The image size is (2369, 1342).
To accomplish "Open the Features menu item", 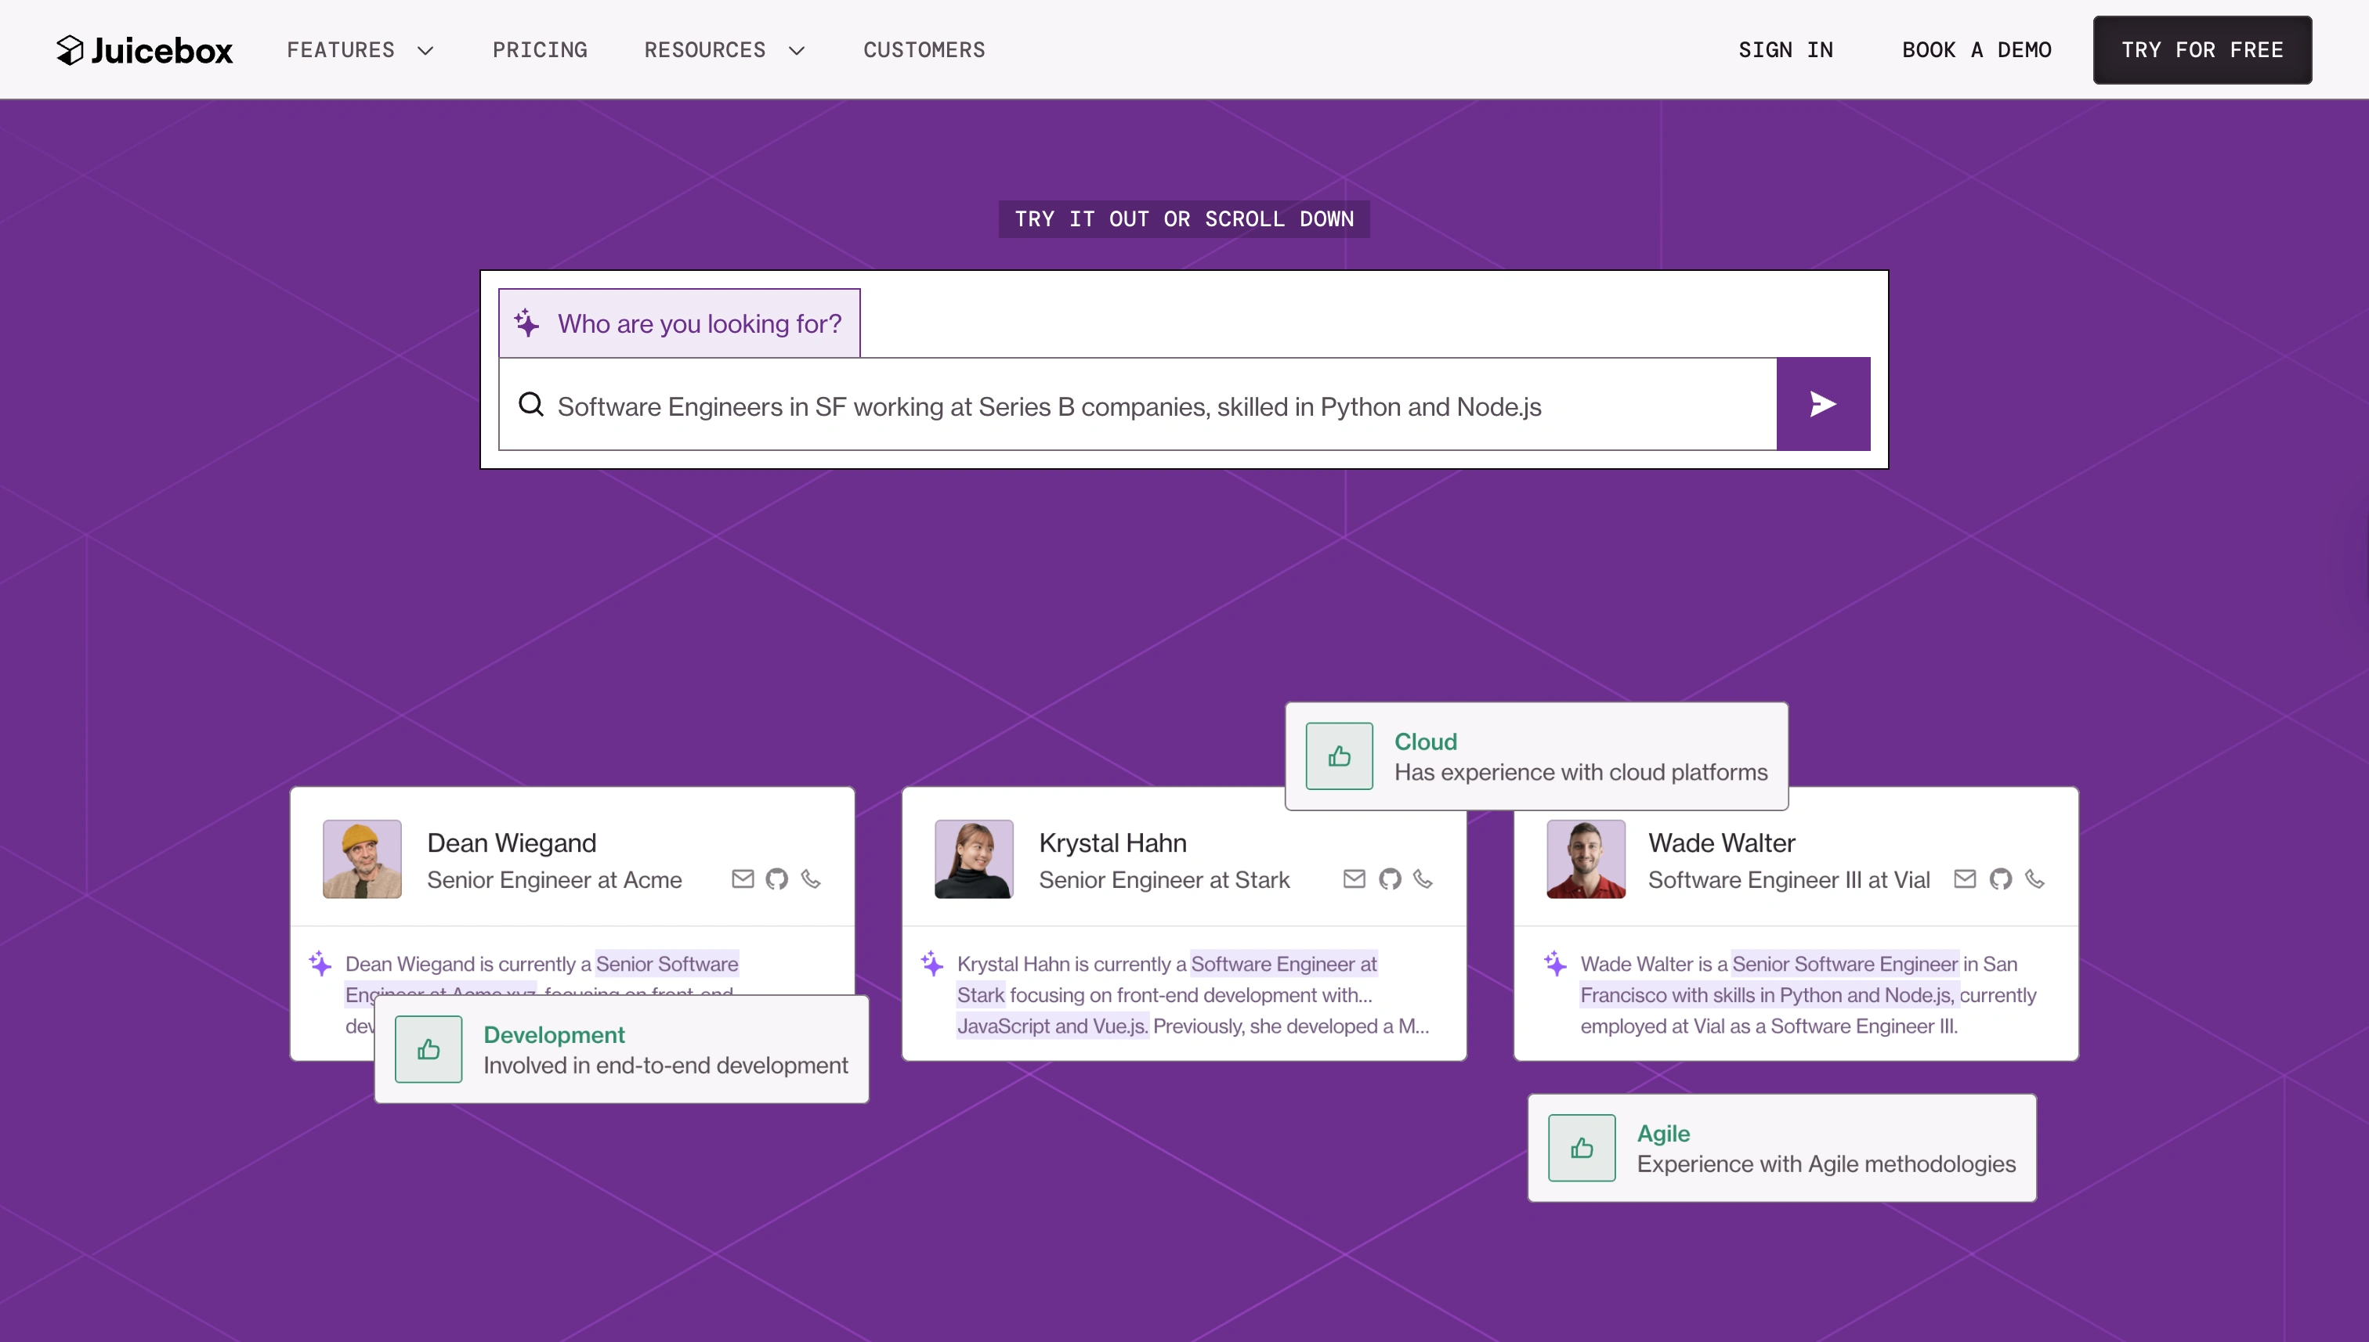I will click(340, 50).
